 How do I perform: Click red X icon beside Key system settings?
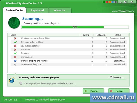15,46
